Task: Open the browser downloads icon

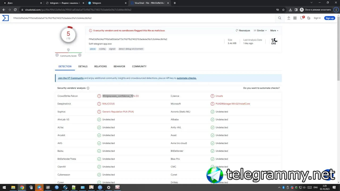Action: tap(290, 10)
